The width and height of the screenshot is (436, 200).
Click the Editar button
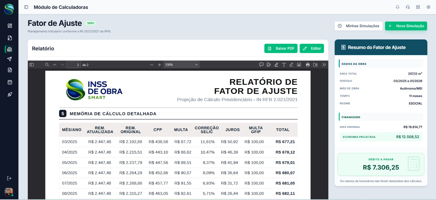(312, 48)
